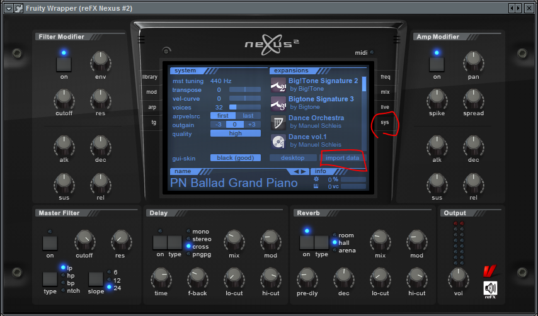Click the vel-curve slider
The height and width of the screenshot is (316, 538).
tap(245, 98)
